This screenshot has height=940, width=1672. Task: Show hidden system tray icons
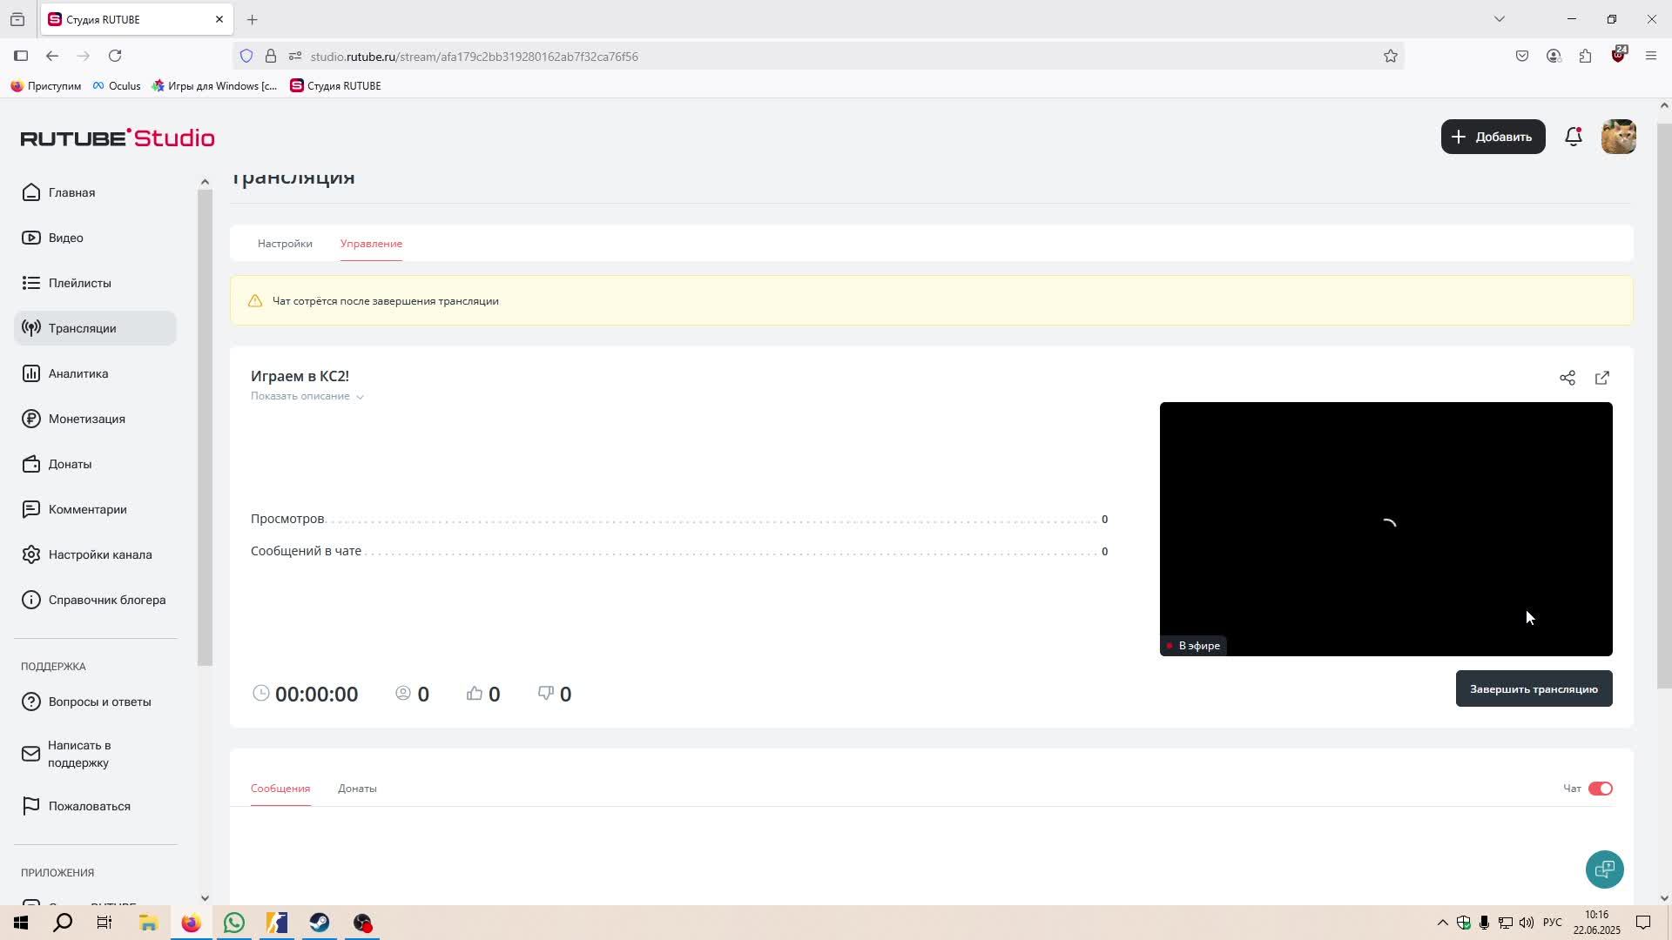point(1443,923)
